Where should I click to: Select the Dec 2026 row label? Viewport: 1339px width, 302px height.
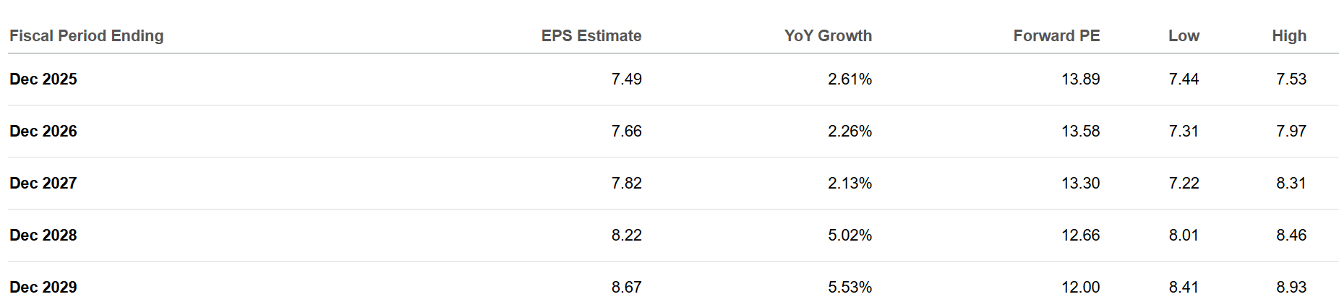(x=43, y=131)
